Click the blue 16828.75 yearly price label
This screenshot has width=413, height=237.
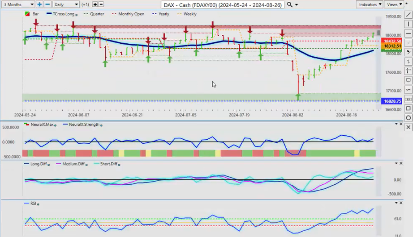(392, 101)
